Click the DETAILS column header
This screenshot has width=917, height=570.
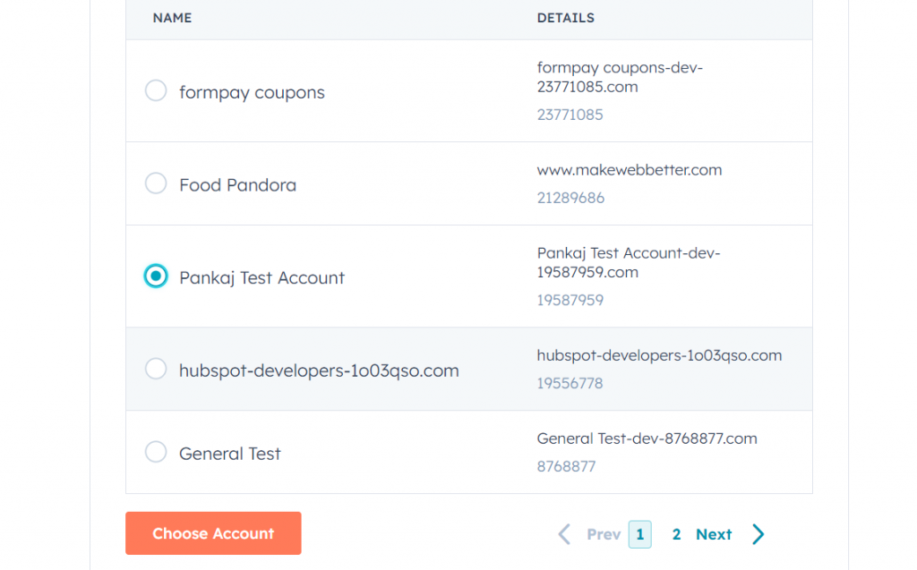(565, 18)
